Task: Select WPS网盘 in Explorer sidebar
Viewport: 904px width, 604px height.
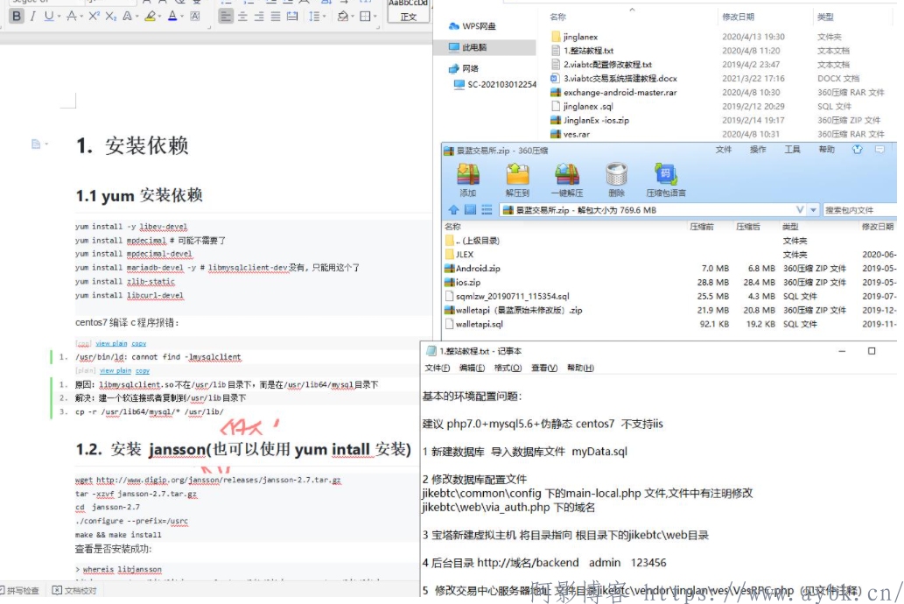Action: (x=473, y=26)
